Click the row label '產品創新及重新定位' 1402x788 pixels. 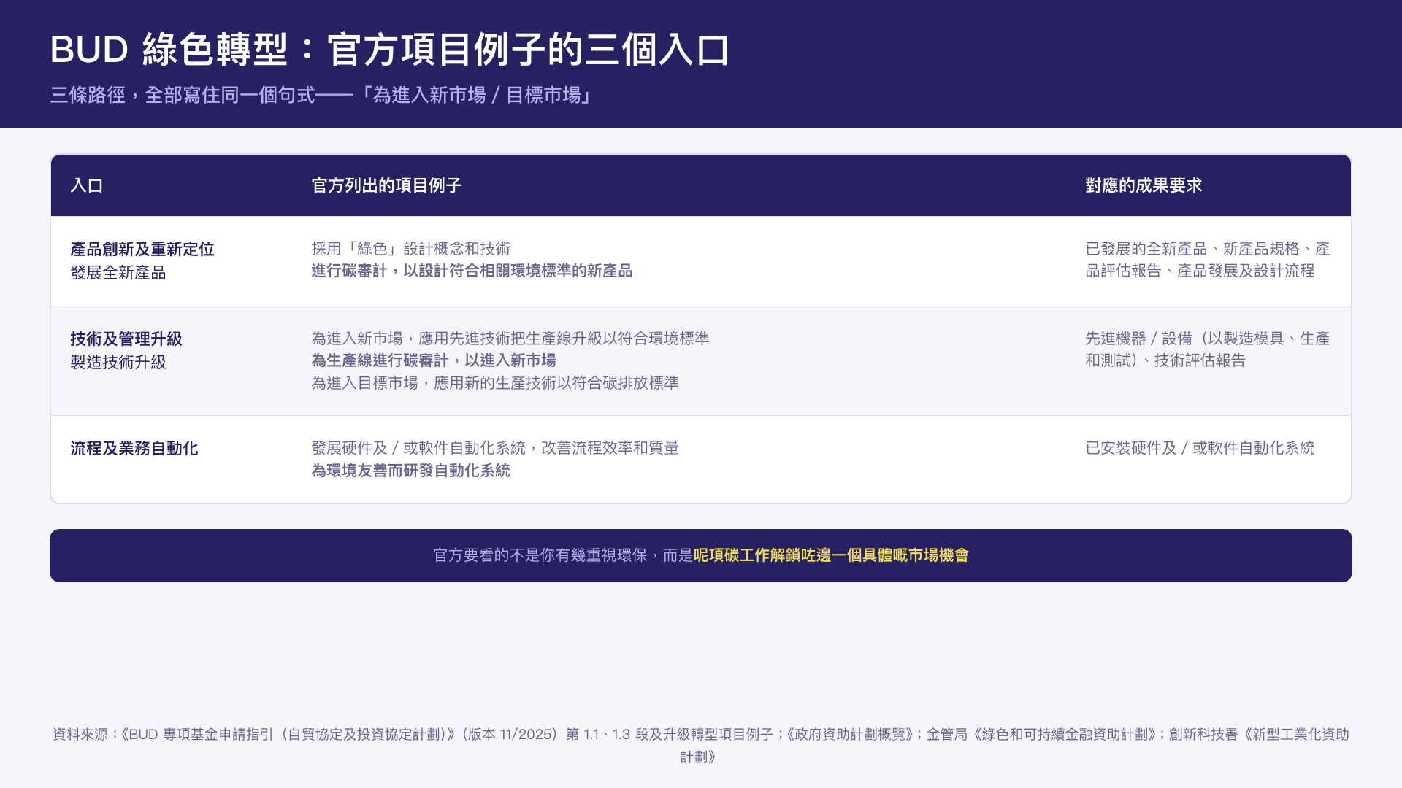142,250
